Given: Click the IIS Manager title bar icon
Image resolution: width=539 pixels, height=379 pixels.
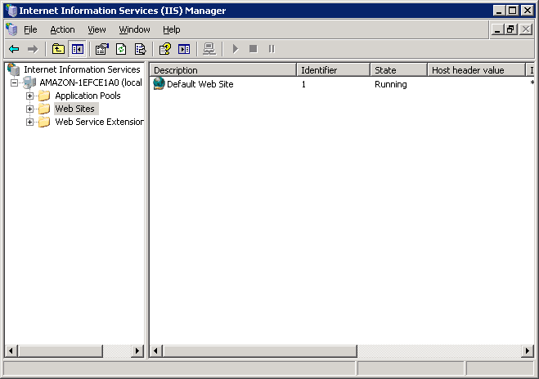Looking at the screenshot, I should click(x=11, y=11).
